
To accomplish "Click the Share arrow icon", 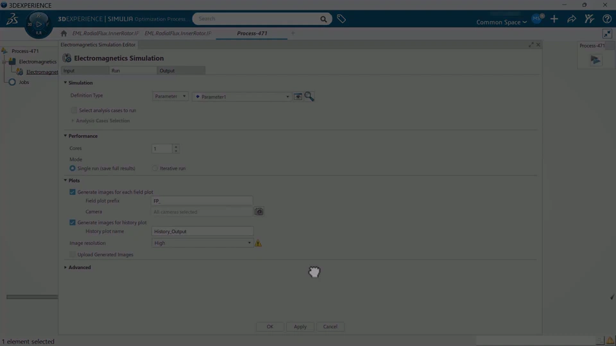I will (x=572, y=19).
